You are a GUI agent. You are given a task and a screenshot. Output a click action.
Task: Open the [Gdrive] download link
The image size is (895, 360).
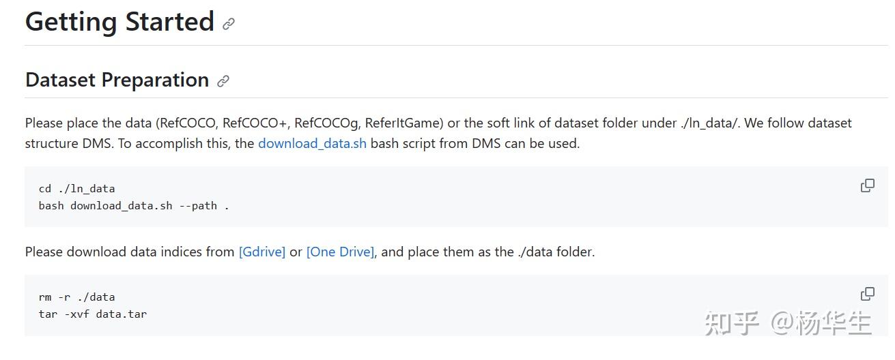pyautogui.click(x=262, y=252)
